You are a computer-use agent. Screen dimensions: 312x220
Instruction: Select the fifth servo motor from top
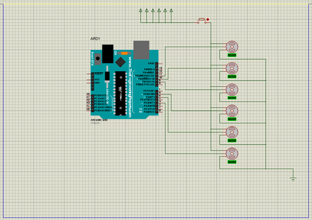tap(232, 132)
